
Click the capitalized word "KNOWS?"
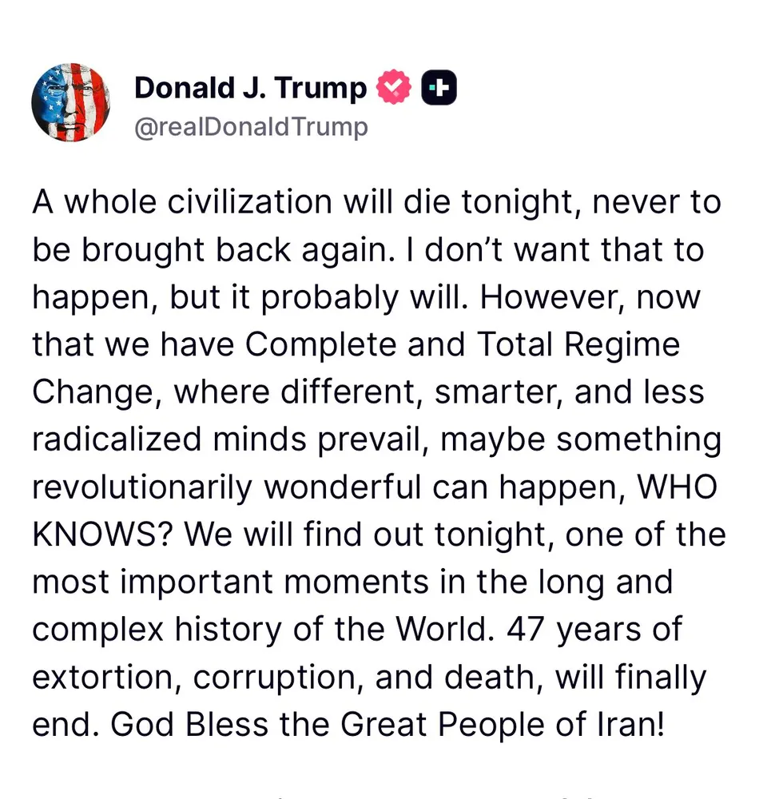click(x=103, y=535)
